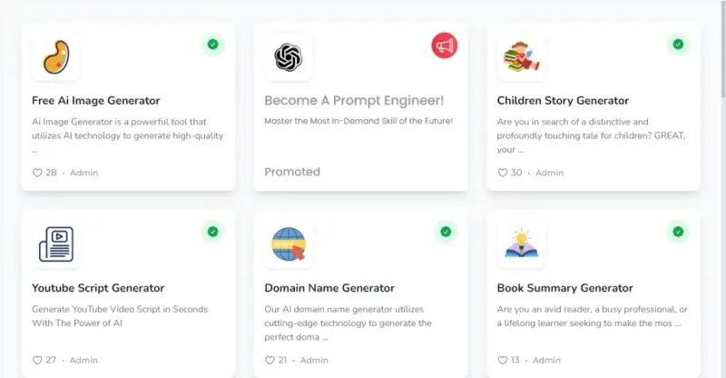This screenshot has height=378, width=726.
Task: Click the Children Story Generator reading icon
Action: [x=521, y=57]
